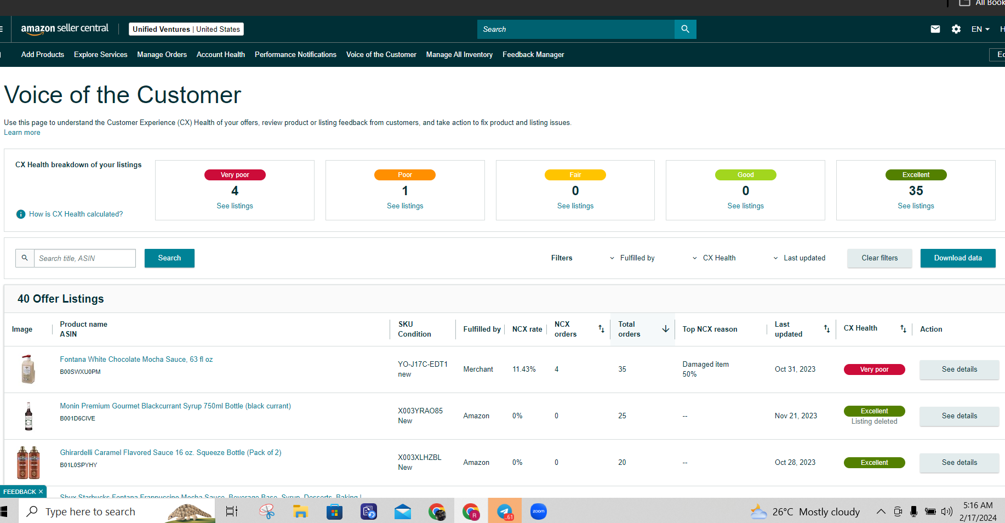Go to Feedback Manager

point(533,54)
